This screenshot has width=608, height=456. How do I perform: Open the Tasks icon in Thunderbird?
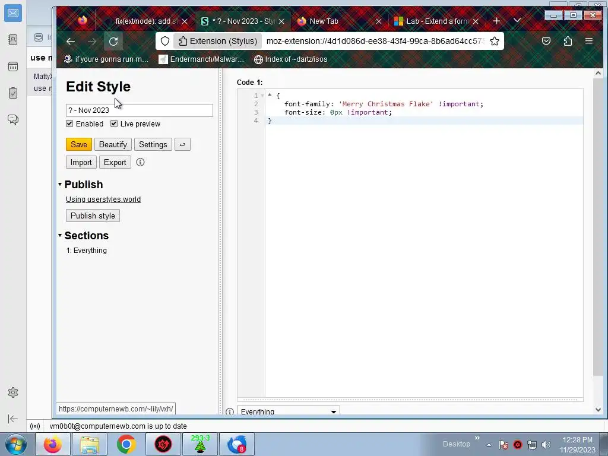click(13, 93)
